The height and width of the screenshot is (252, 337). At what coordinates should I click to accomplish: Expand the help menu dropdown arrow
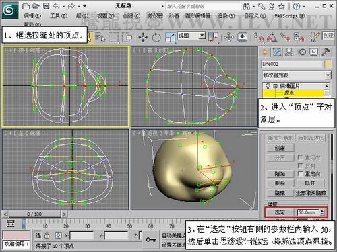[x=304, y=7]
